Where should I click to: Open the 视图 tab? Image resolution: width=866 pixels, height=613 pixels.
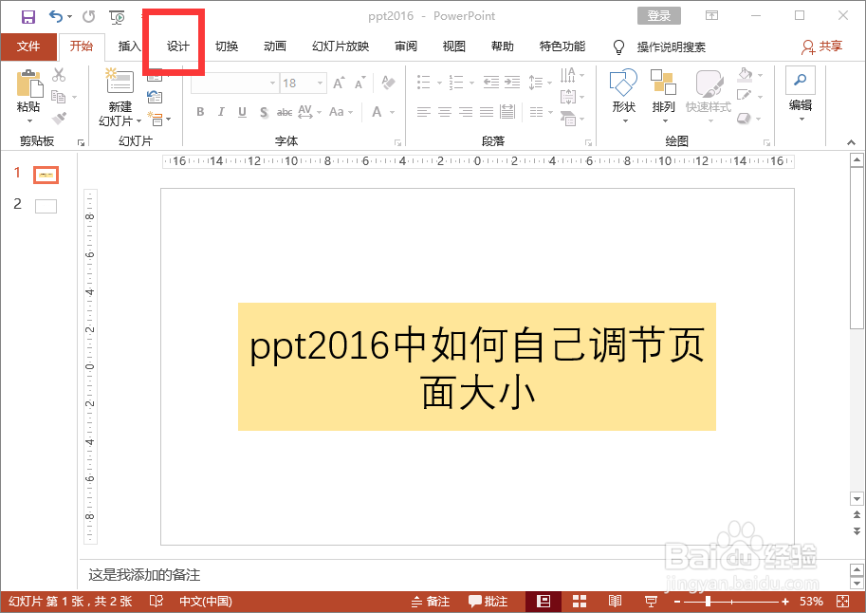(x=454, y=46)
